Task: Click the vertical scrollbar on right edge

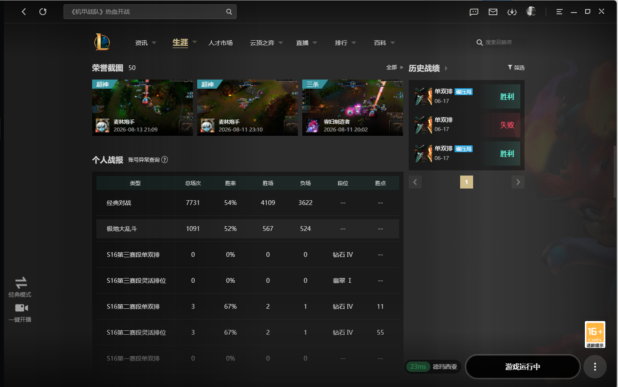Action: coord(615,172)
